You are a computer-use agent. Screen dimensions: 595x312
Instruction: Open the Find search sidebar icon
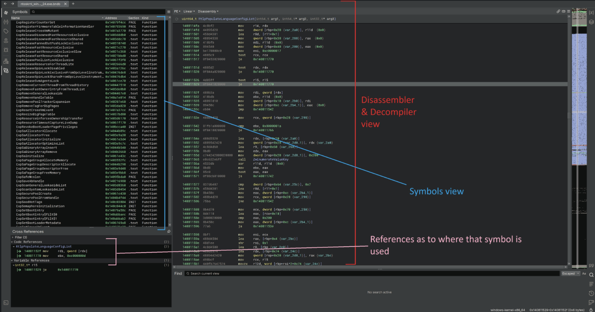(x=591, y=275)
